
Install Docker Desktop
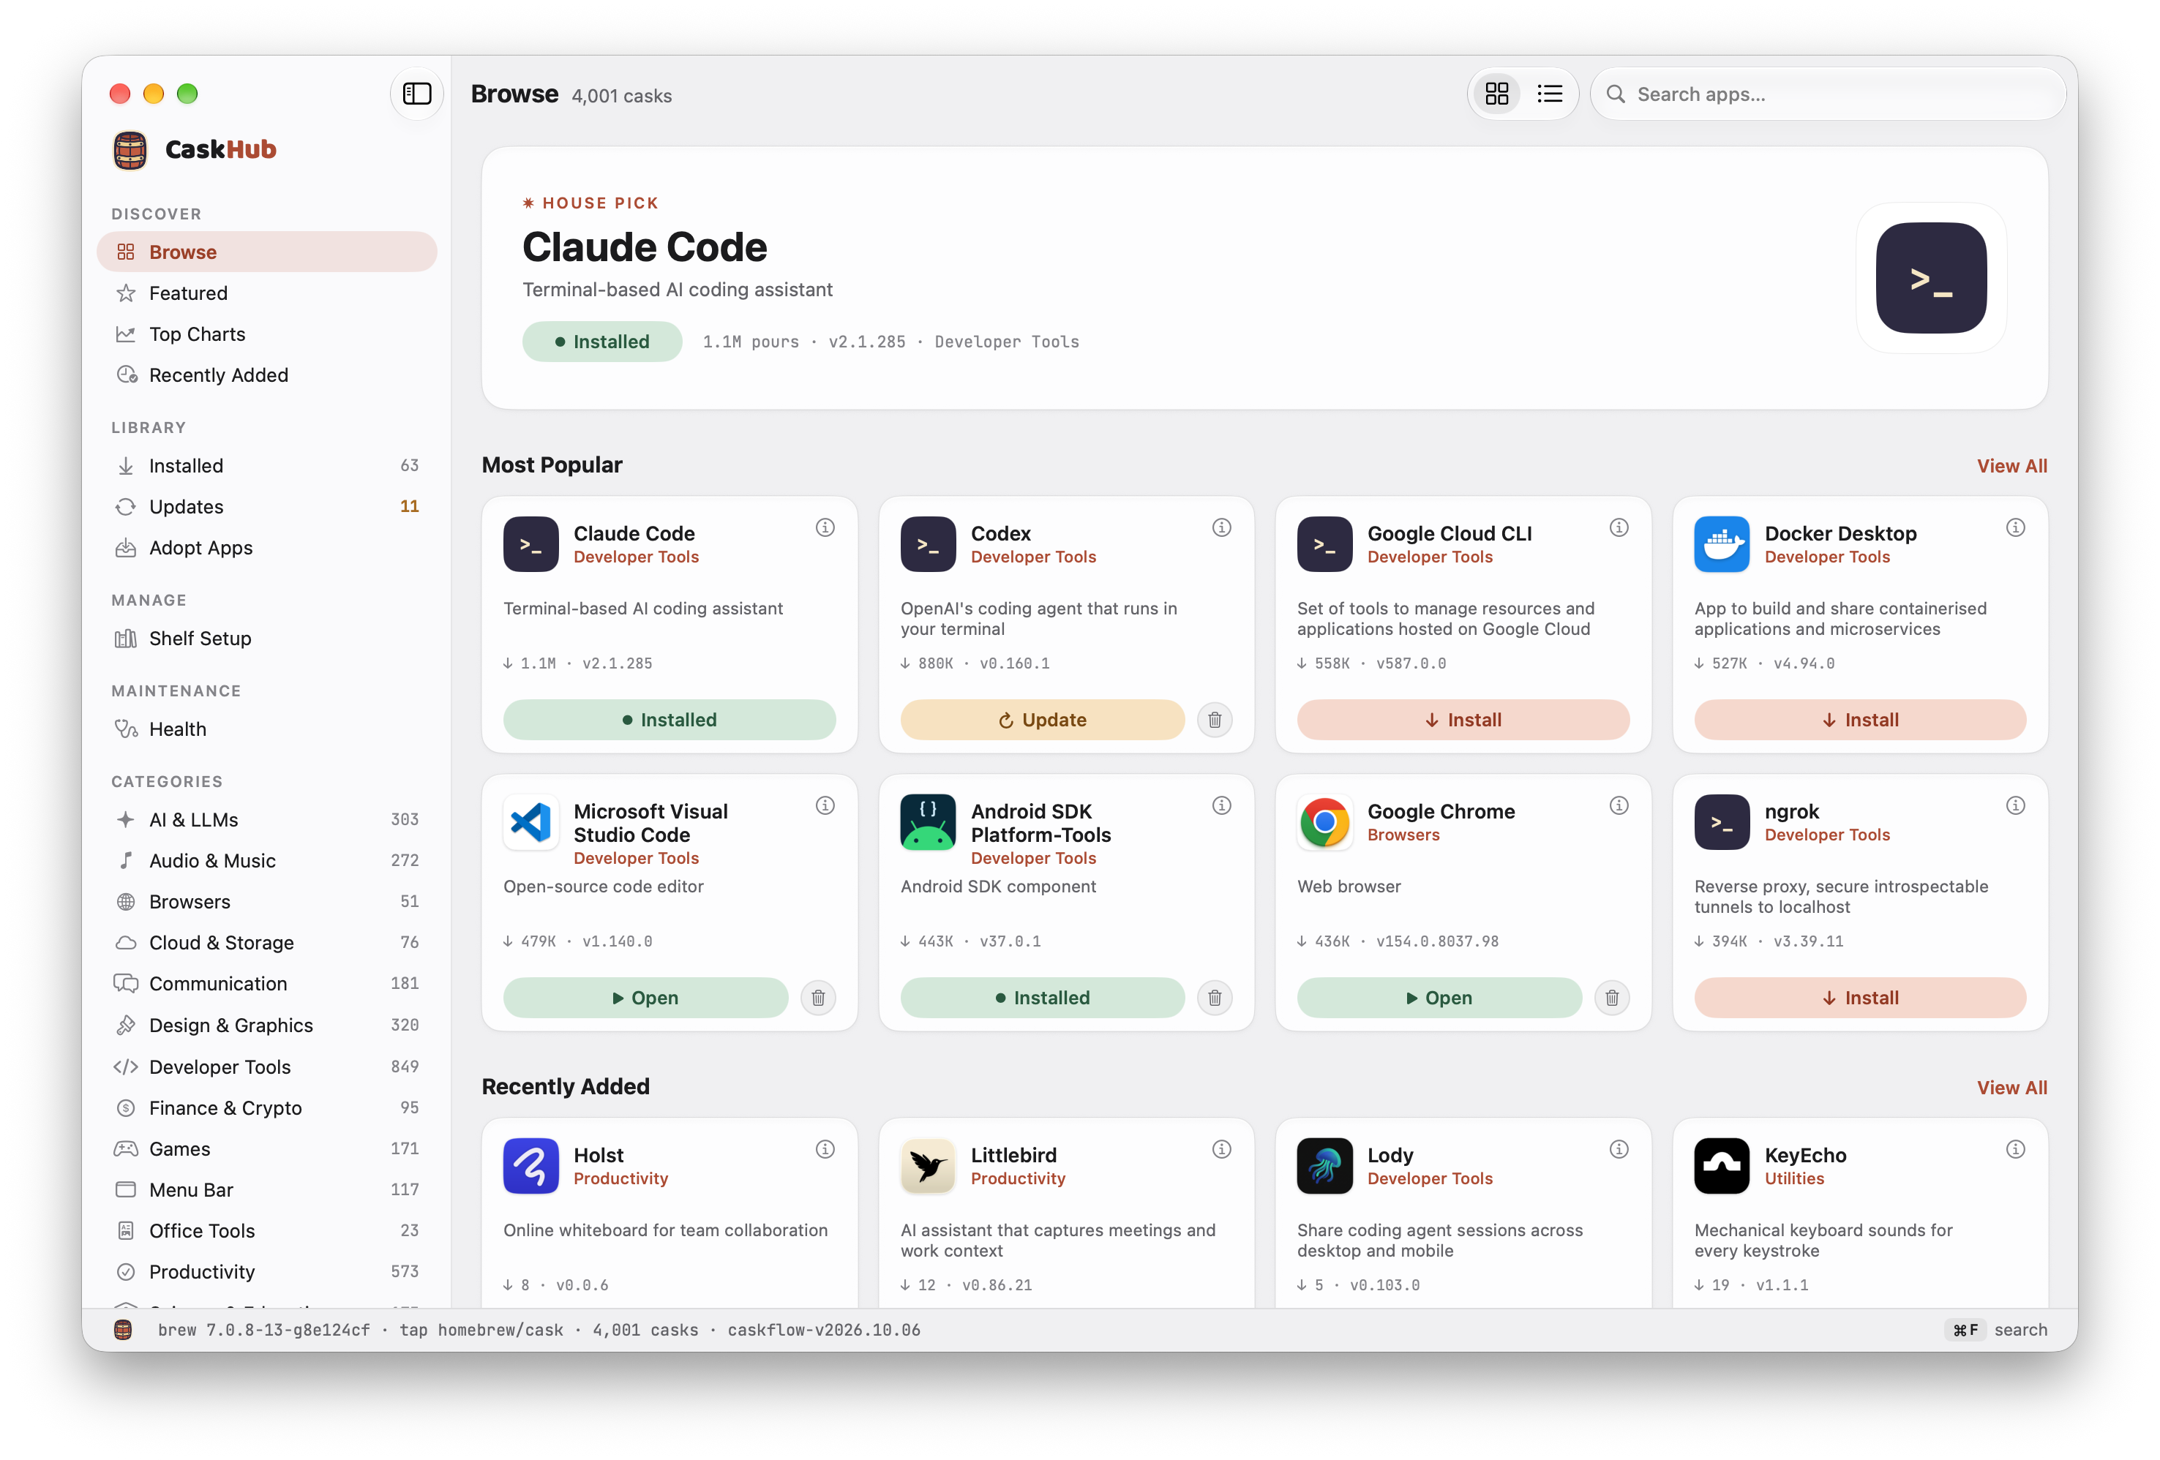click(x=1860, y=720)
